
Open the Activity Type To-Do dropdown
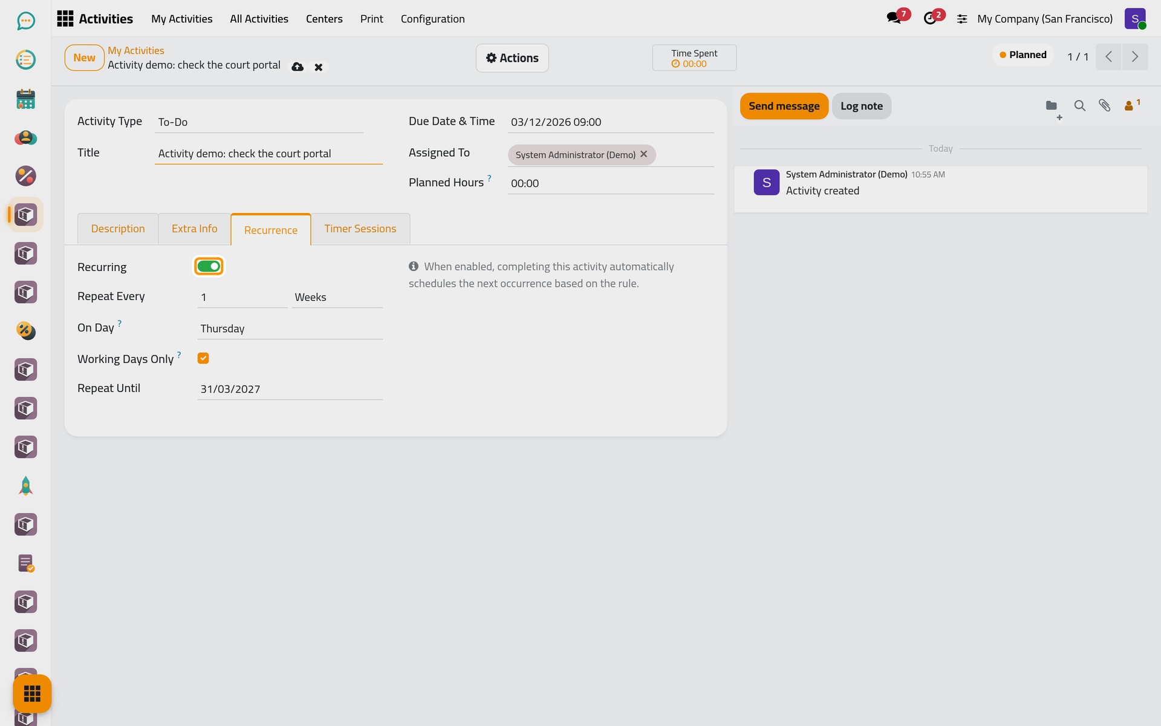coord(259,122)
